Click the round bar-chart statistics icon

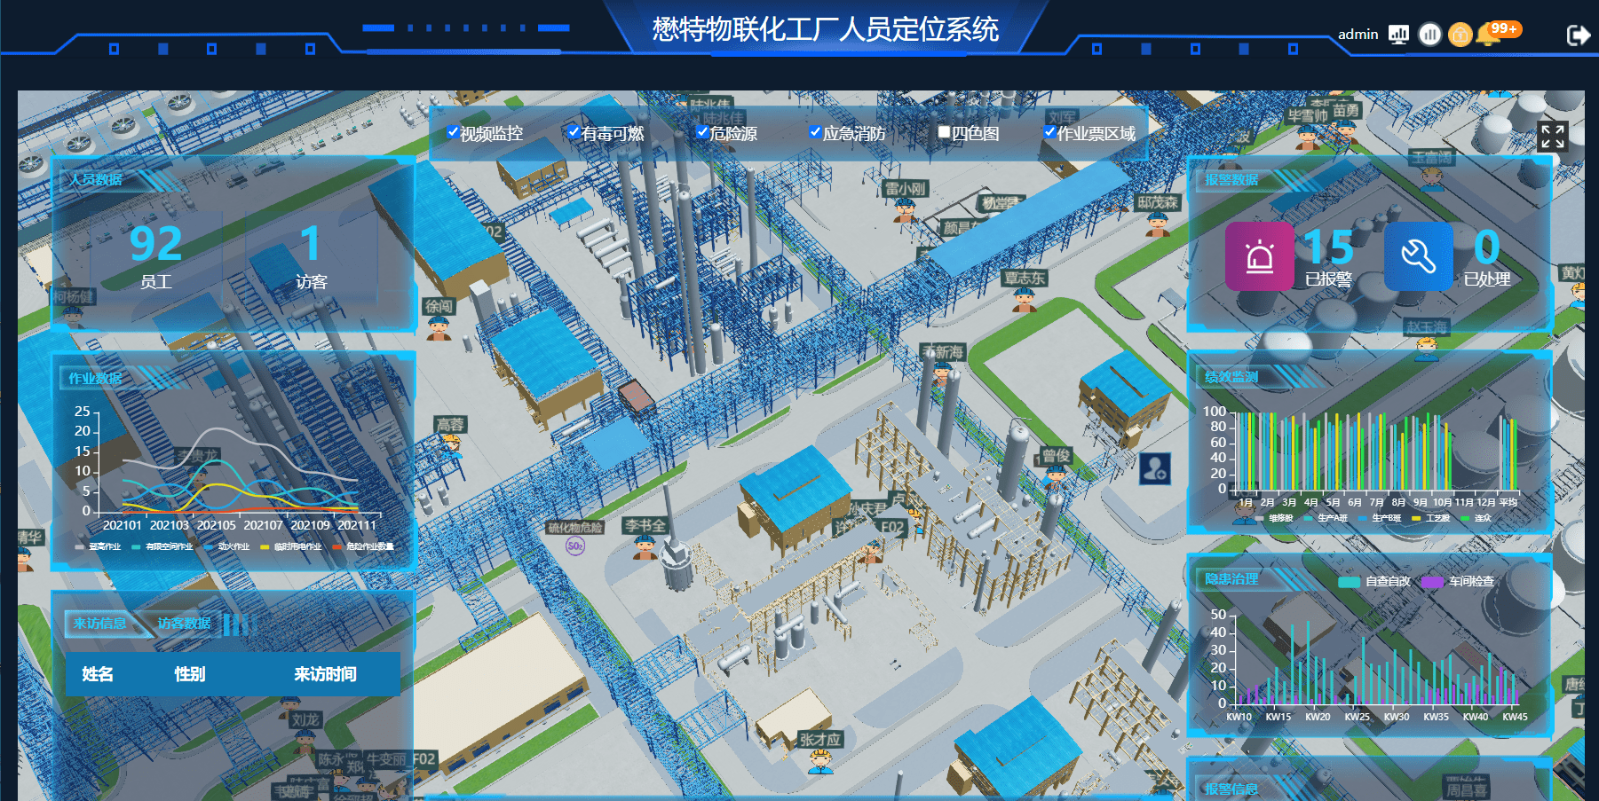point(1429,35)
